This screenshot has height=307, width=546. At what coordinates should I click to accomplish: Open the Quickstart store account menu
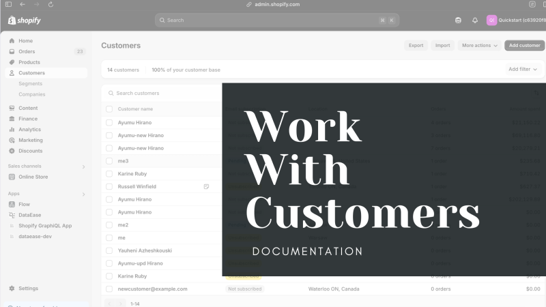(516, 20)
